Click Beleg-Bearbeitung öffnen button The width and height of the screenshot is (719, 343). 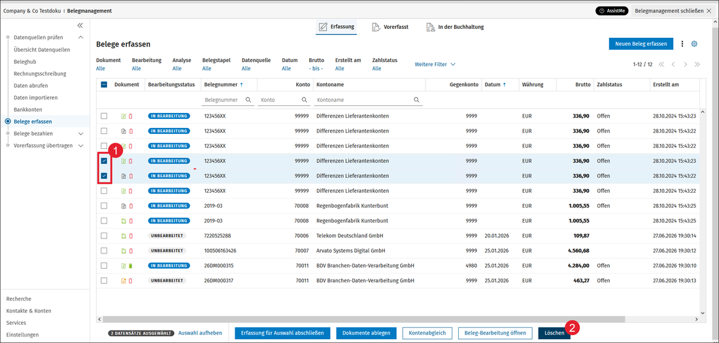pyautogui.click(x=495, y=333)
